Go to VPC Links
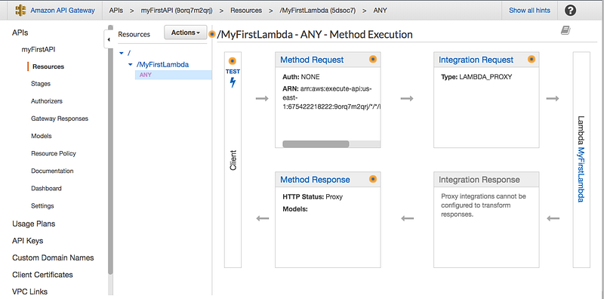Screen dimensions: 604x299 29,291
